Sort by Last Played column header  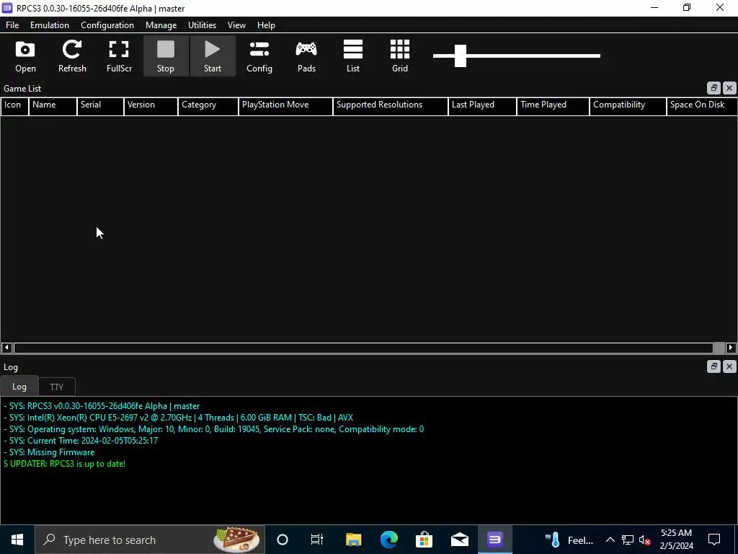(x=482, y=106)
